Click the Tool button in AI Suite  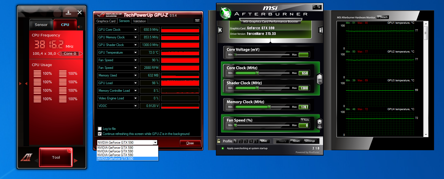(56, 157)
